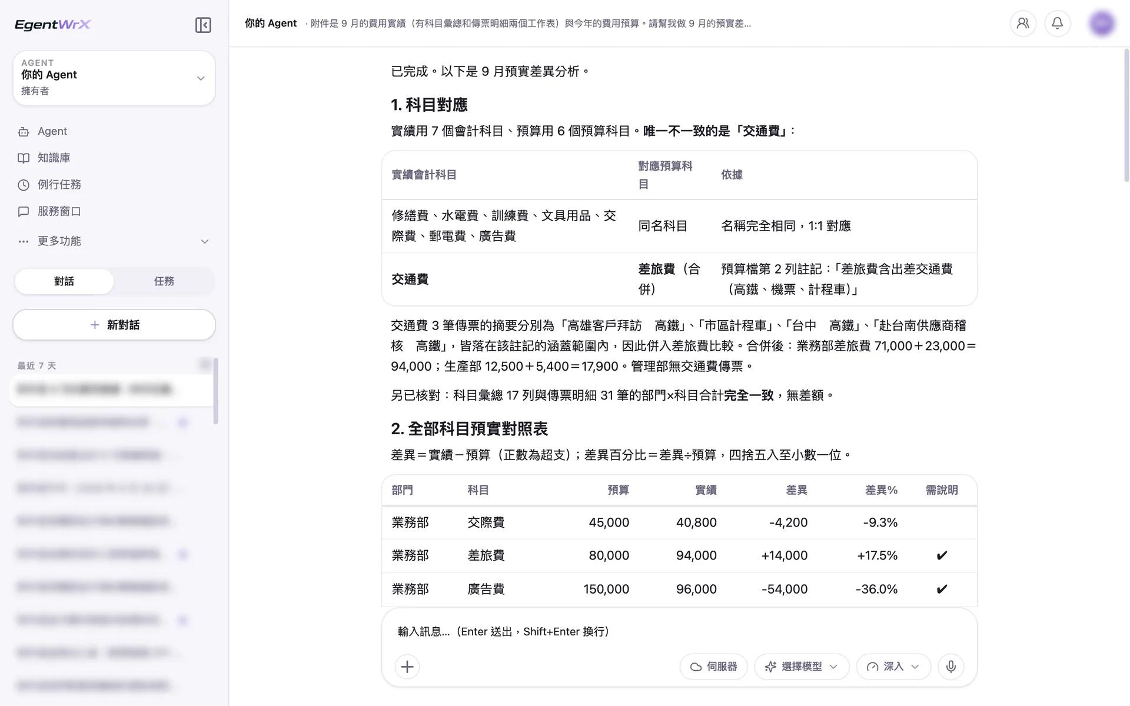Click the members icon in top bar
1130x706 pixels.
click(1023, 24)
